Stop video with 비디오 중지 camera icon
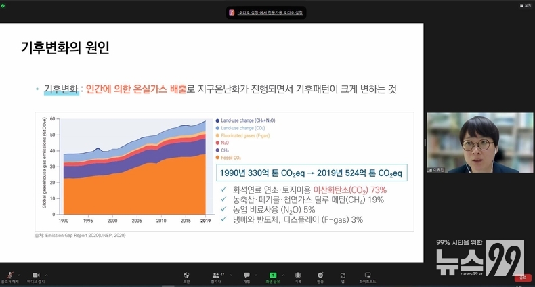 coord(36,275)
